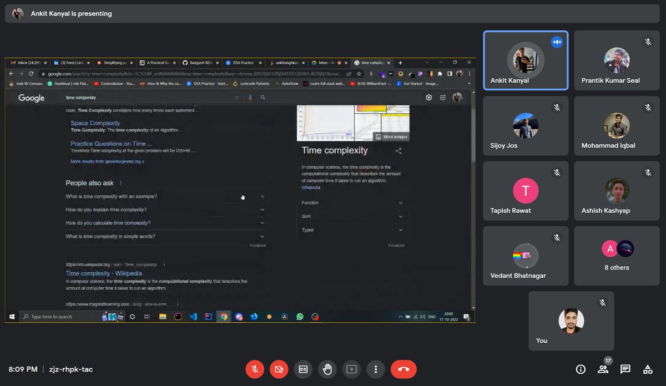Switch to the Badges4 GitHub tab
This screenshot has width=666, height=386.
click(200, 63)
